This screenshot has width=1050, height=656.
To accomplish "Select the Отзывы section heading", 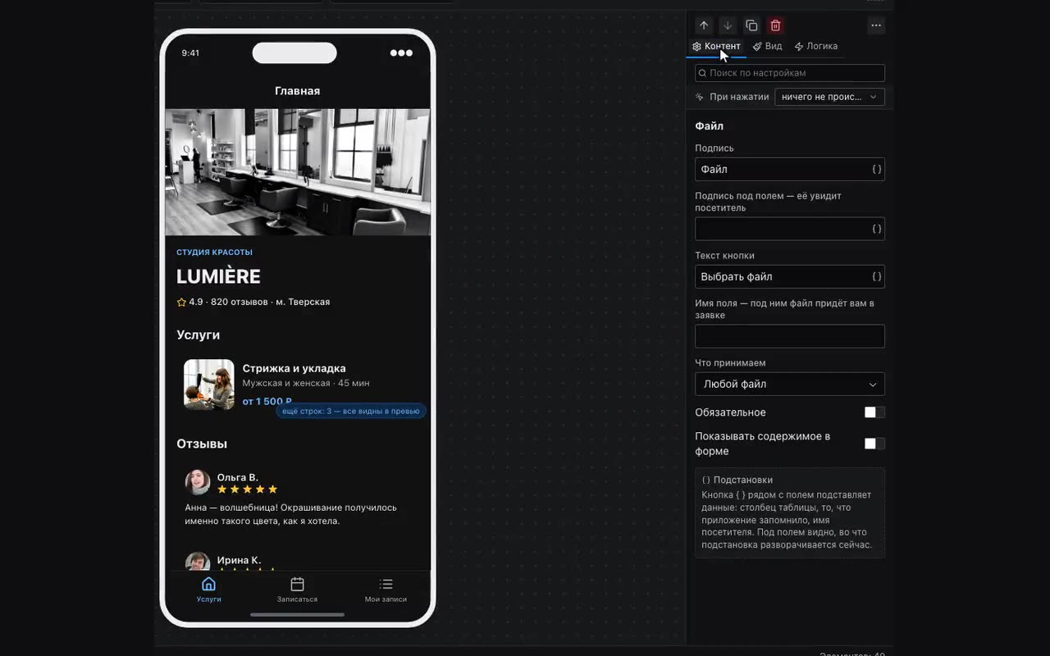I will coord(202,444).
